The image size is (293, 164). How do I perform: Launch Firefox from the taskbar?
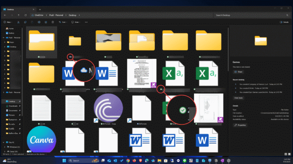[134, 161]
